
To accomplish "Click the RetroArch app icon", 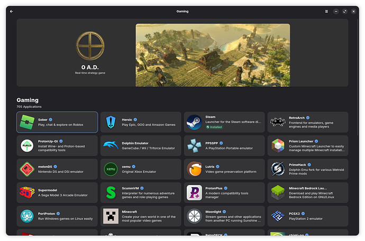I will [x=278, y=122].
